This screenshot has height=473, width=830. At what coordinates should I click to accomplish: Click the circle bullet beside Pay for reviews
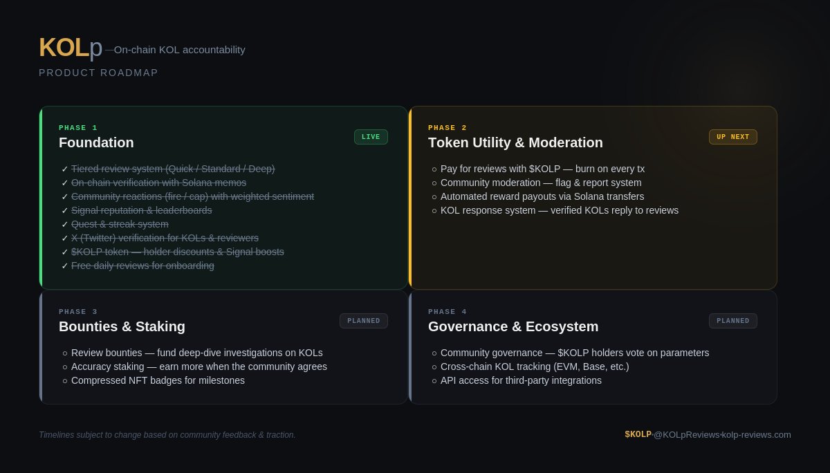434,169
